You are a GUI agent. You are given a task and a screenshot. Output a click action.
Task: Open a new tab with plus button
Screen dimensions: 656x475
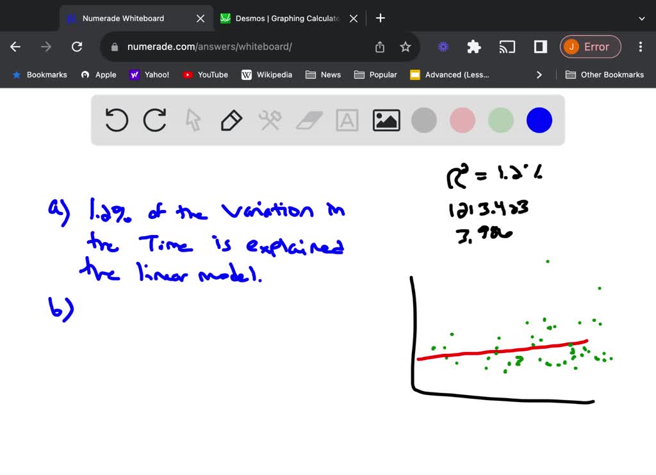pos(381,18)
